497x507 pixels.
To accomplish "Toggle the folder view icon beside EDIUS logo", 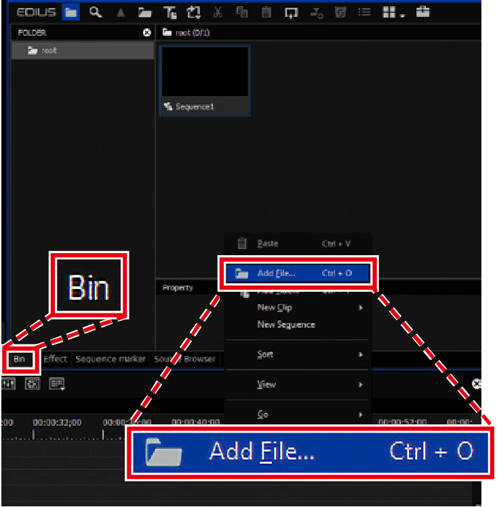I will (71, 12).
